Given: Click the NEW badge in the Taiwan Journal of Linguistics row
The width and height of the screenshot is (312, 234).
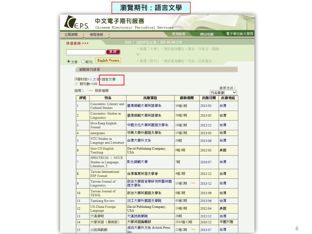Looking at the screenshot, I should pyautogui.click(x=193, y=183).
